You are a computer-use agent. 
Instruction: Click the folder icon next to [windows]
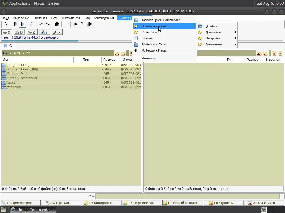(x=4, y=87)
